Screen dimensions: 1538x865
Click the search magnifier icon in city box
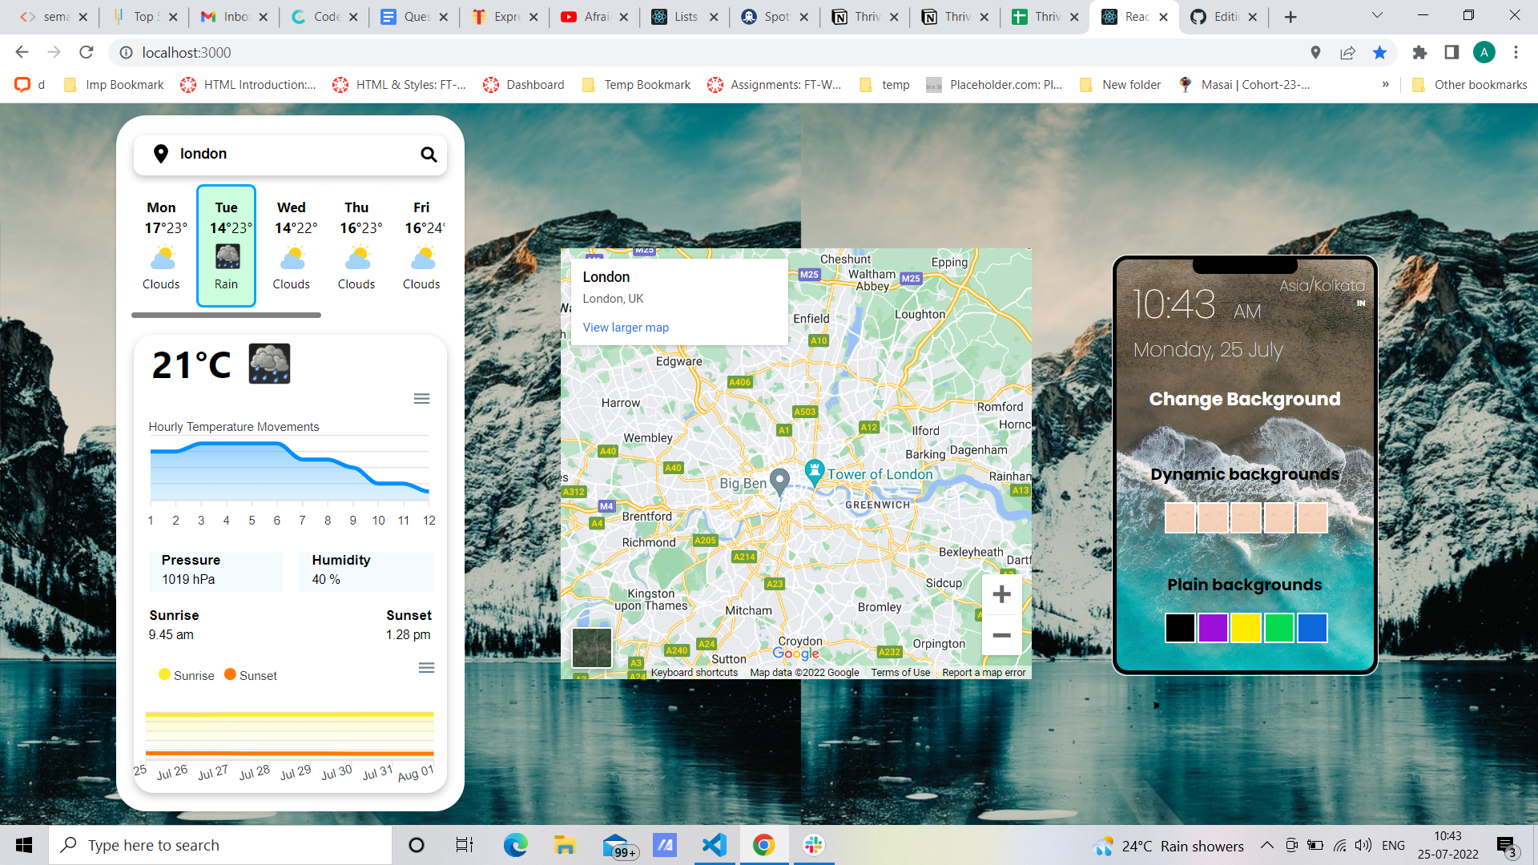pyautogui.click(x=429, y=155)
